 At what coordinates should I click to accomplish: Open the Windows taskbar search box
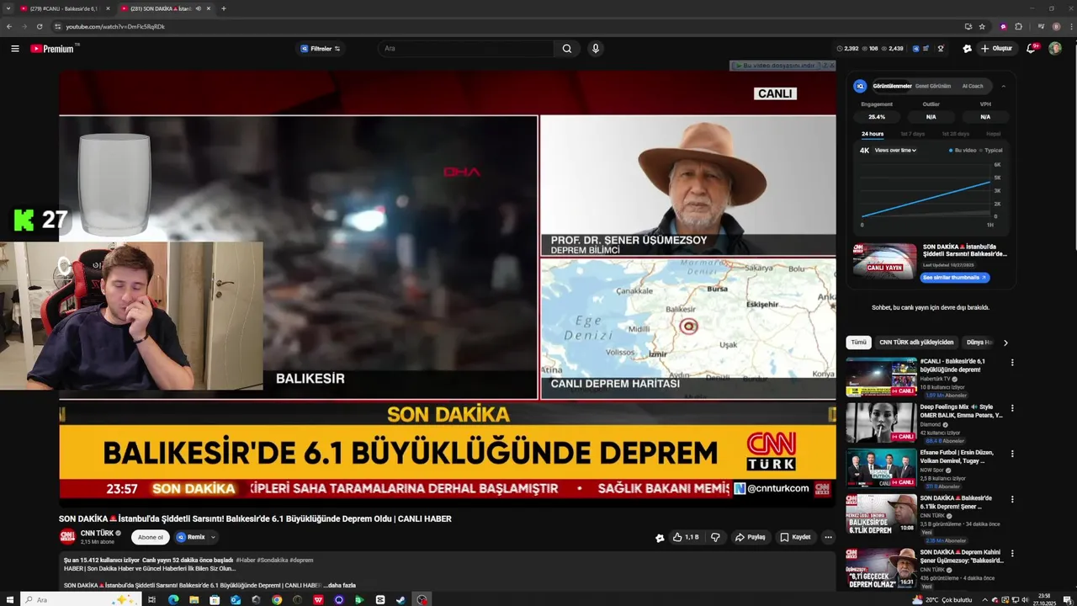pyautogui.click(x=80, y=600)
